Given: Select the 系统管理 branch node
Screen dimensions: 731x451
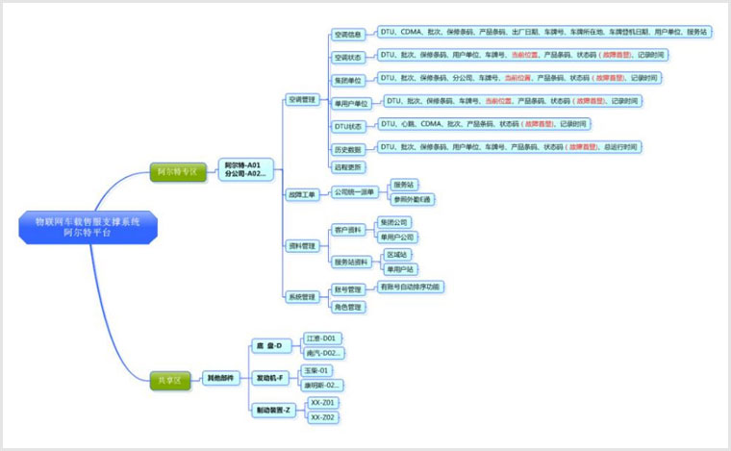Looking at the screenshot, I should pyautogui.click(x=302, y=297).
